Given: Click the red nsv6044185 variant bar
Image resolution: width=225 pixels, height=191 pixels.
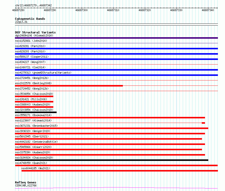Looking at the screenshot, I should pyautogui.click(x=120, y=171).
